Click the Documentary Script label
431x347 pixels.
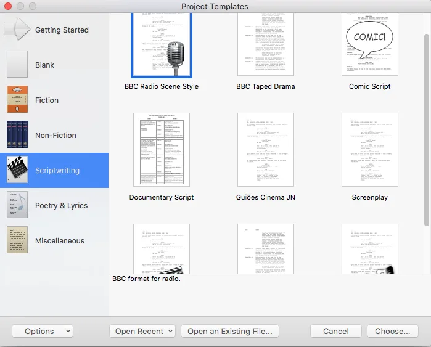pos(162,197)
